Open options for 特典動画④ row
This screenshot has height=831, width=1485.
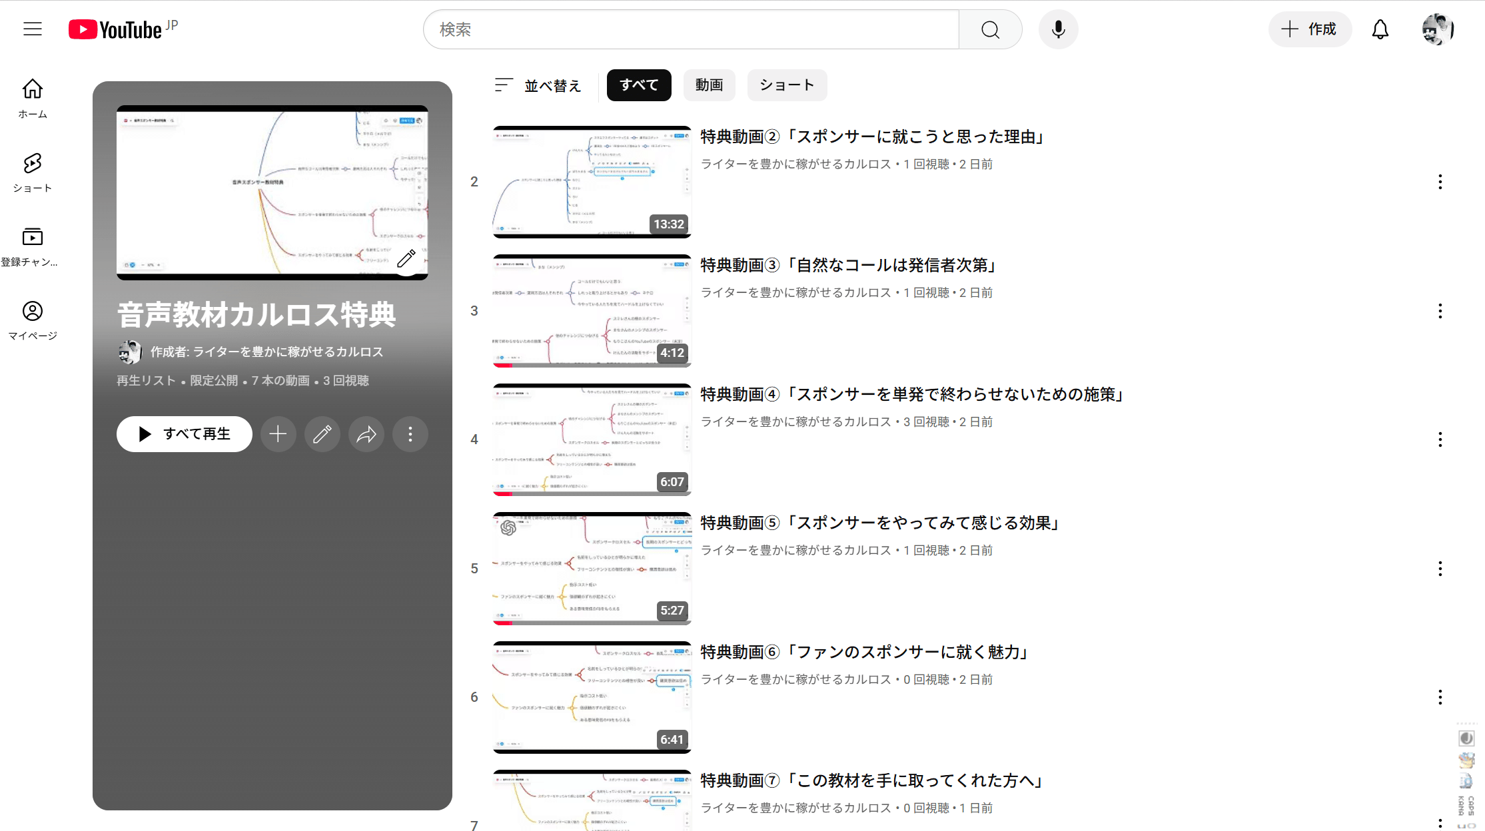[x=1440, y=439]
